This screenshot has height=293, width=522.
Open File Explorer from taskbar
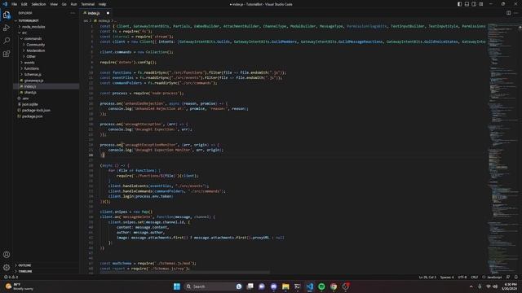coord(285,286)
